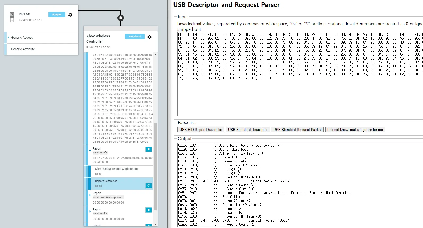The image size is (423, 228).
Task: Click the device list scrollbar up arrow
Action: [x=155, y=55]
